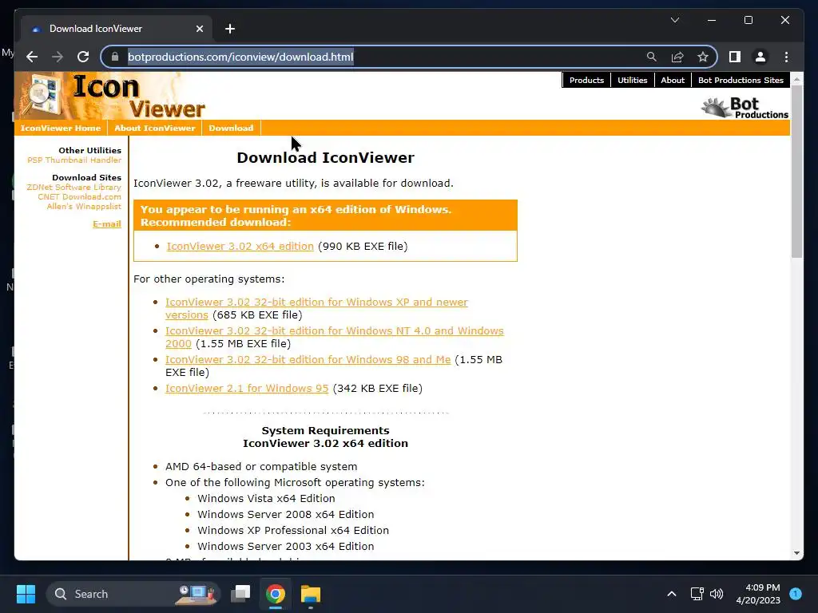
Task: Click 'Windows Vista x64 Edition' text
Action: (266, 498)
